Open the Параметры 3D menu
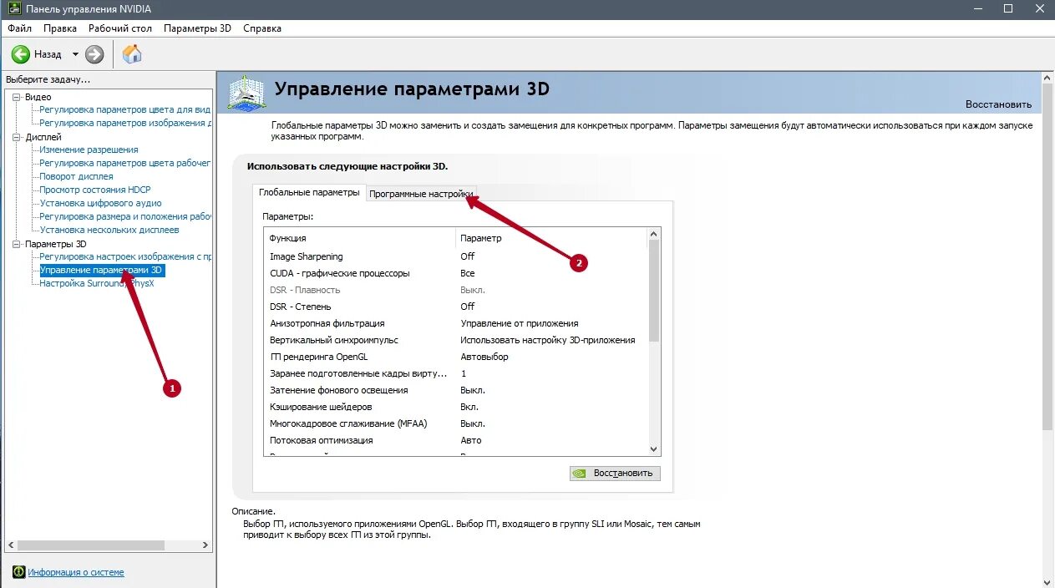1055x588 pixels. 197,28
